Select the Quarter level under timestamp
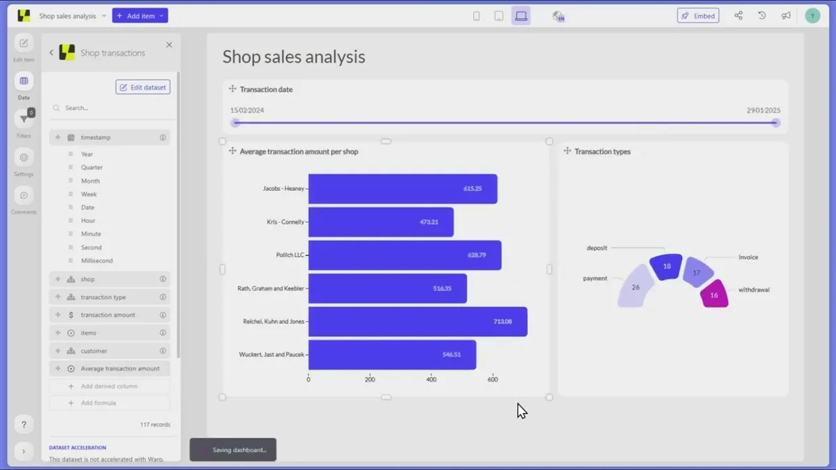 click(91, 168)
